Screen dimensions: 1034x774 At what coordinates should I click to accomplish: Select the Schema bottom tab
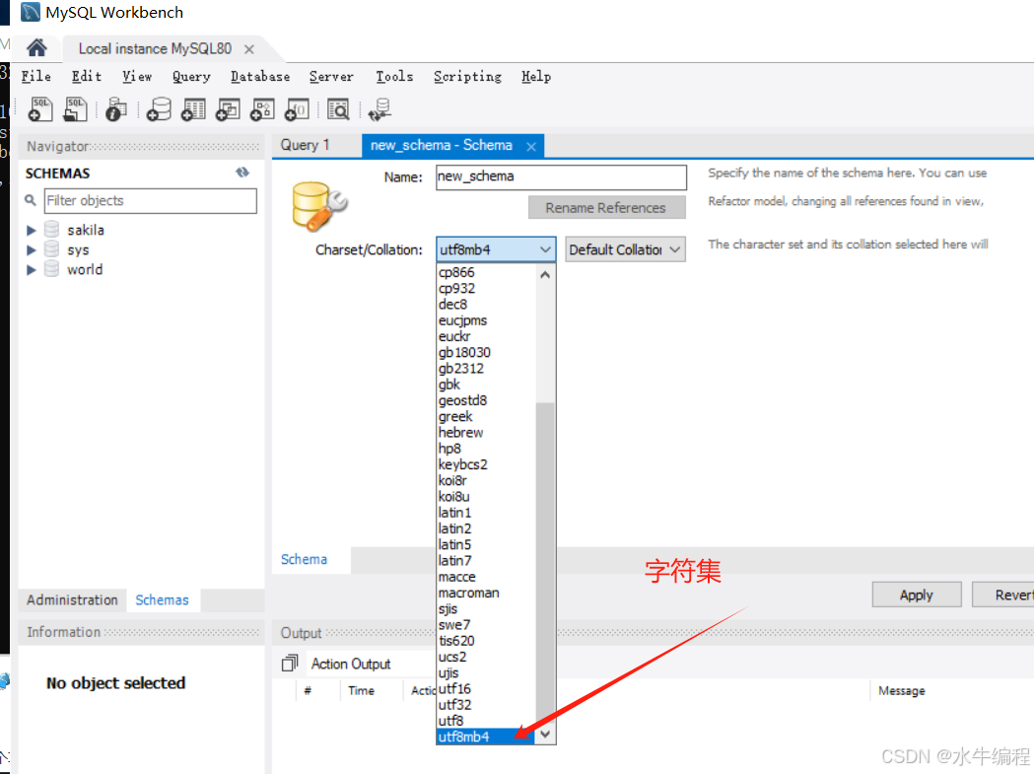(x=304, y=560)
